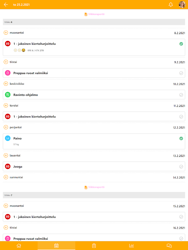Click the Ravinto-ohjelma nutrition icon
188x250 pixels.
(8, 95)
